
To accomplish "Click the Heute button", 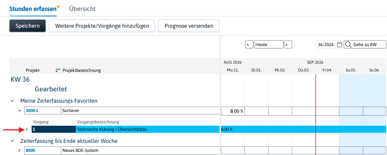I will tap(269, 45).
